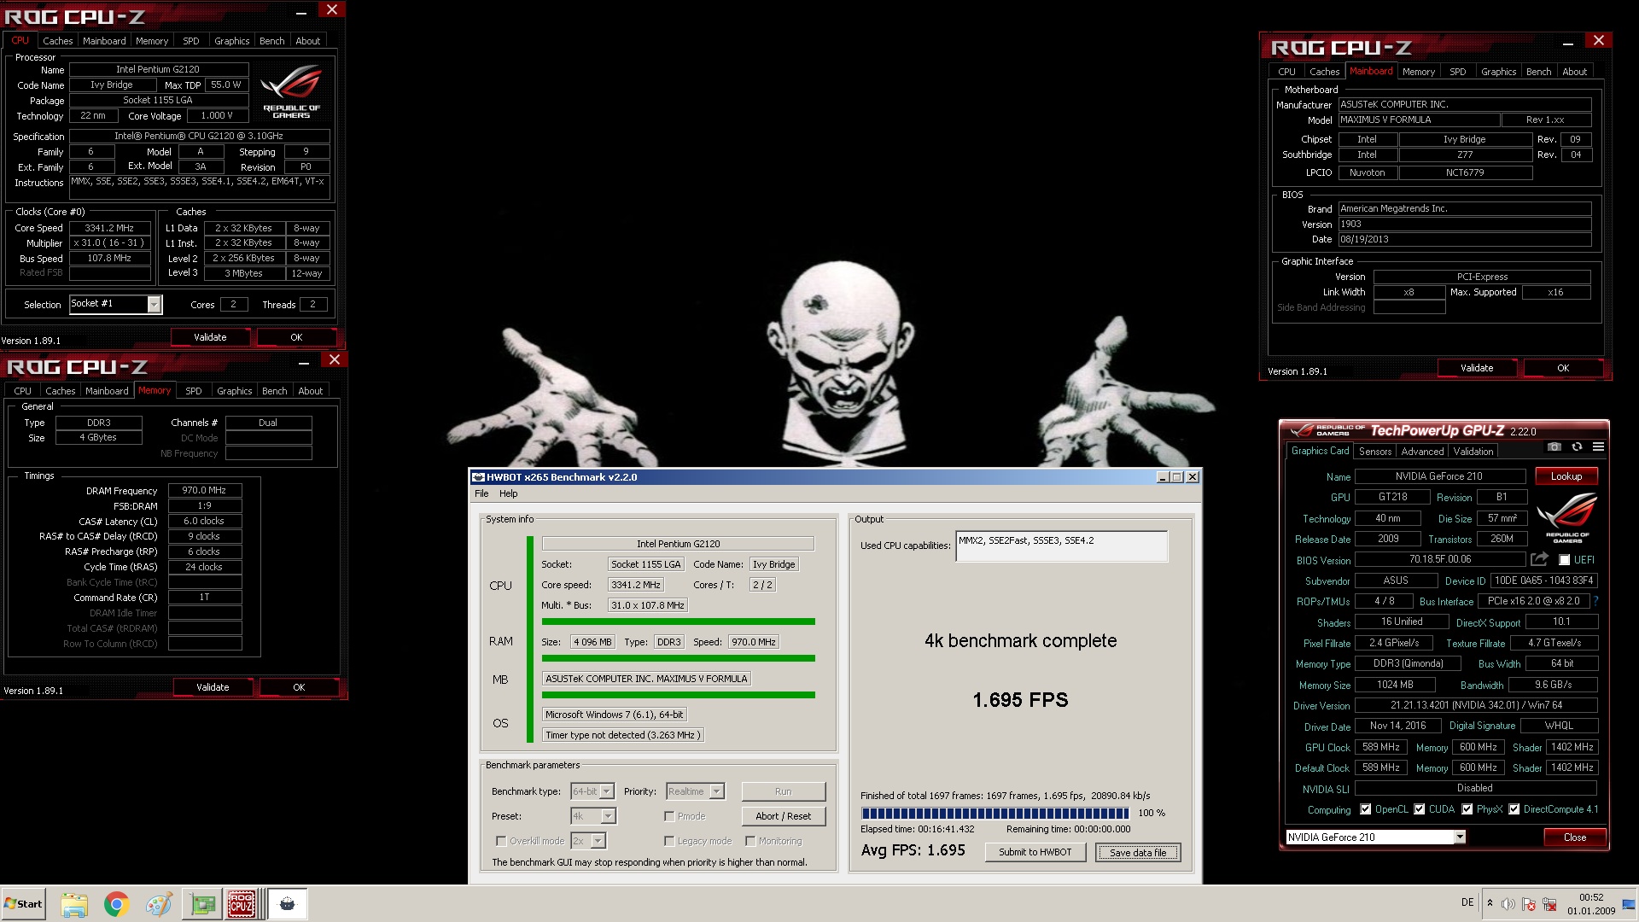
Task: Open Paint from the taskbar
Action: (x=158, y=904)
